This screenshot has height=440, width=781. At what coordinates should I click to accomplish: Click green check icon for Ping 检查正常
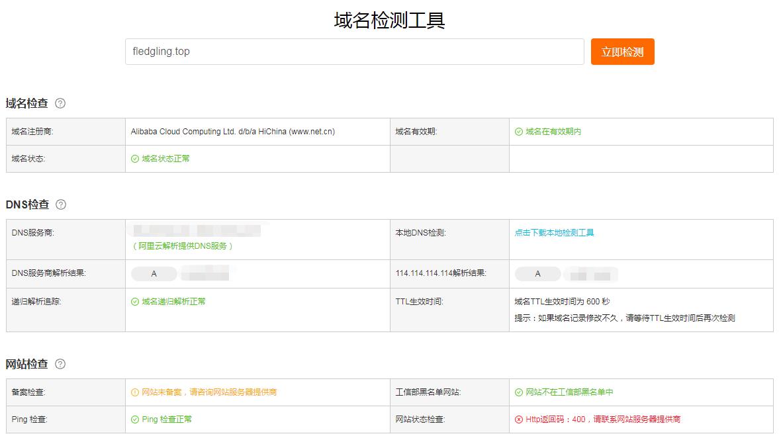tap(135, 419)
